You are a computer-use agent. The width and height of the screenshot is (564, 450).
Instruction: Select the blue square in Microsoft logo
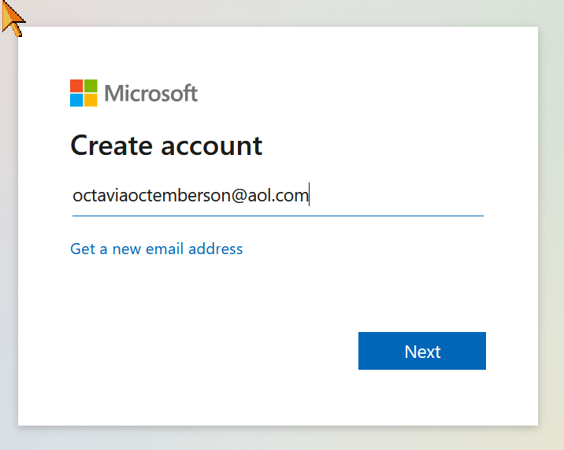(76, 100)
